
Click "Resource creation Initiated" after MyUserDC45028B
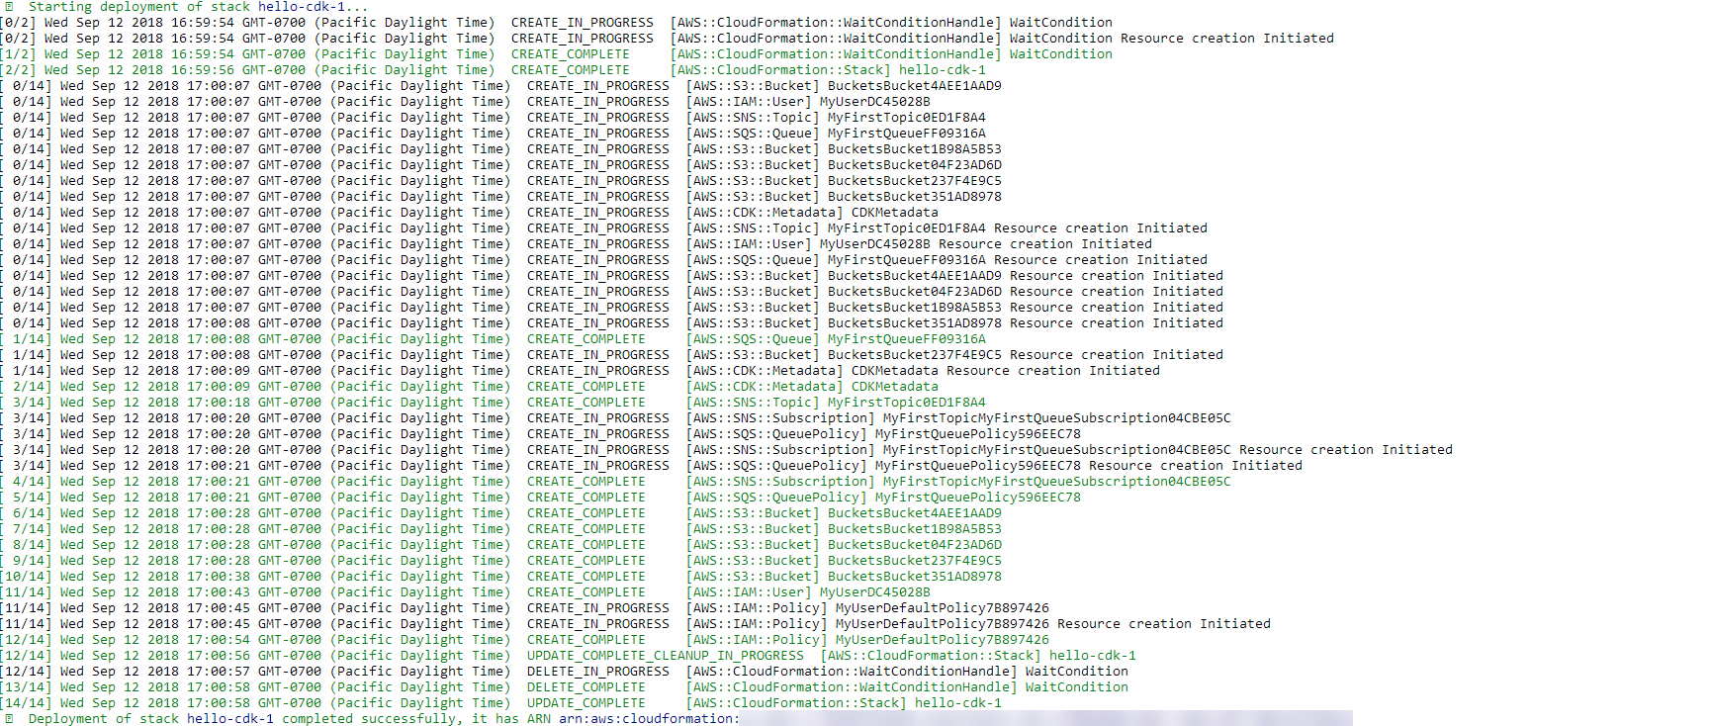(x=1045, y=244)
